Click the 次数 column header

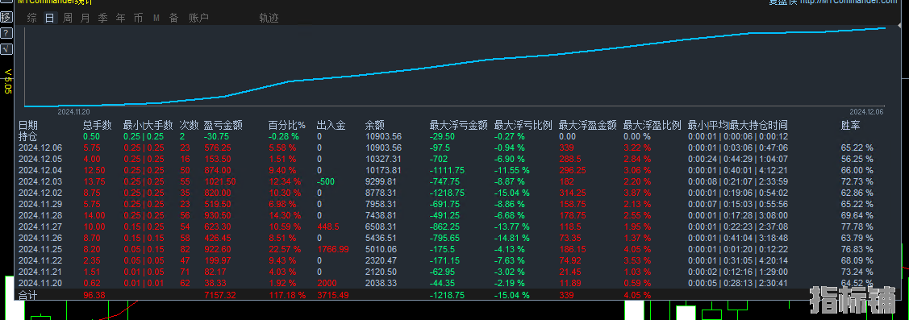point(189,125)
